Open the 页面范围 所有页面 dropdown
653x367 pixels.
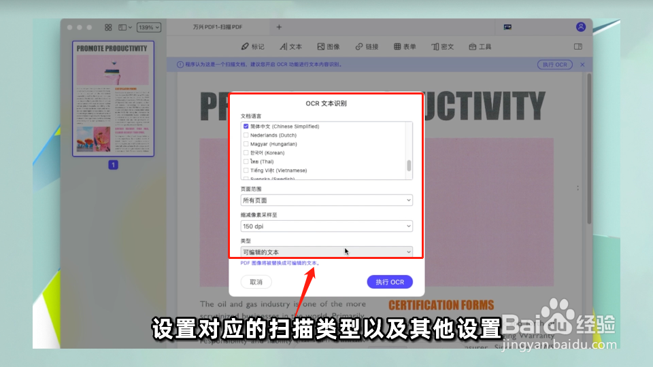pyautogui.click(x=326, y=200)
